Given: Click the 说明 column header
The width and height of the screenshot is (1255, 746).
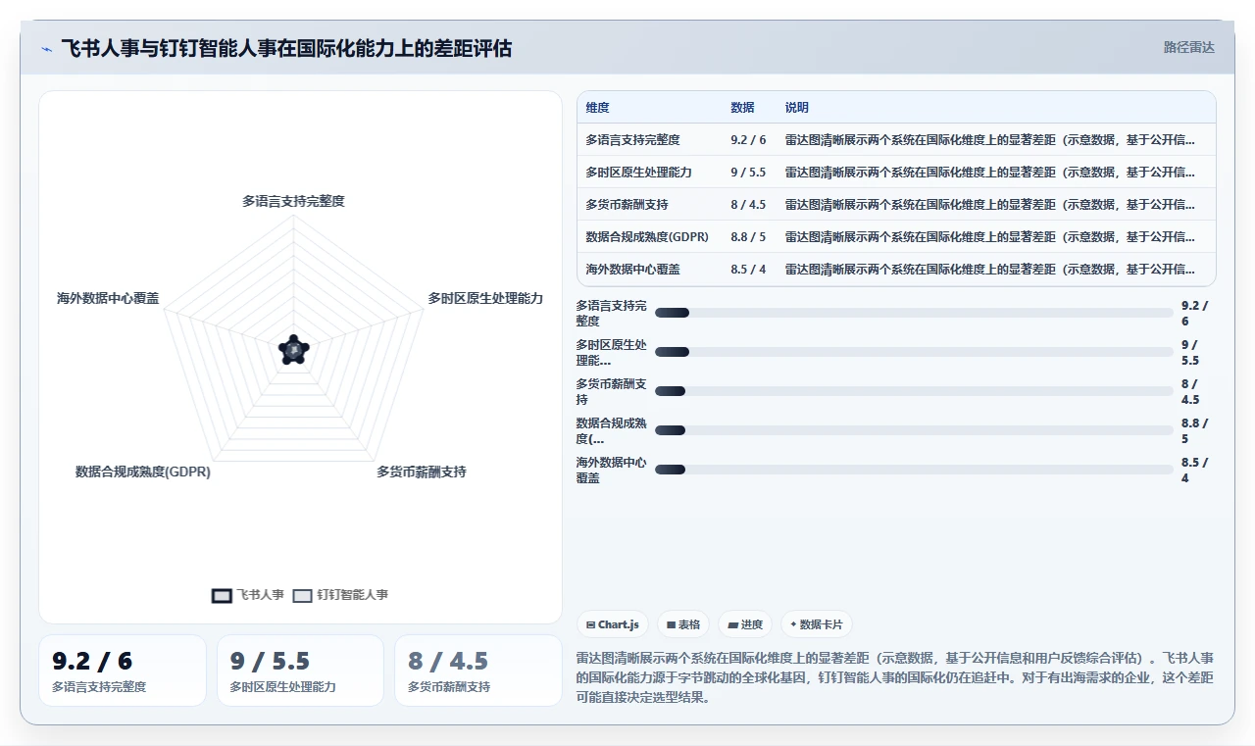Looking at the screenshot, I should point(797,108).
